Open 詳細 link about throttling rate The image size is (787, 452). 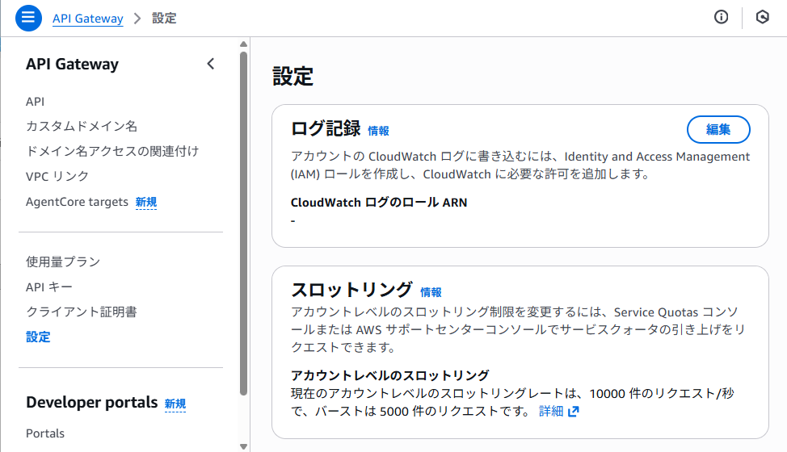pos(551,412)
